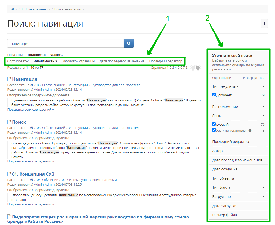
Task: Open the three-dot options menu
Action: (264, 24)
